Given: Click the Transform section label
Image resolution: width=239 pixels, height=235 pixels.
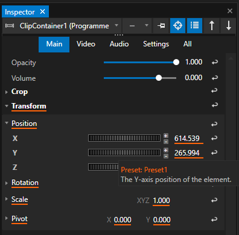Looking at the screenshot, I should pyautogui.click(x=29, y=106).
